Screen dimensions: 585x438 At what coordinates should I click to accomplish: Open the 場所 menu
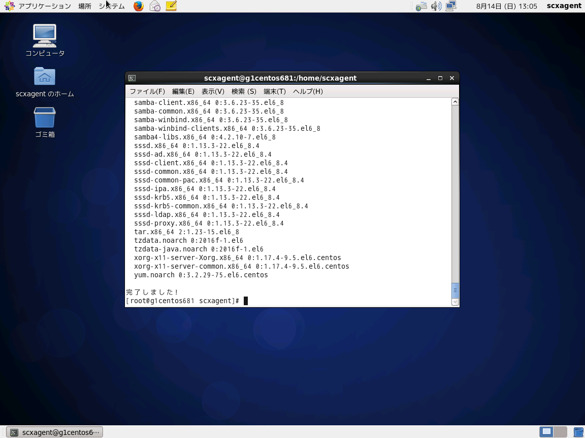coord(84,6)
